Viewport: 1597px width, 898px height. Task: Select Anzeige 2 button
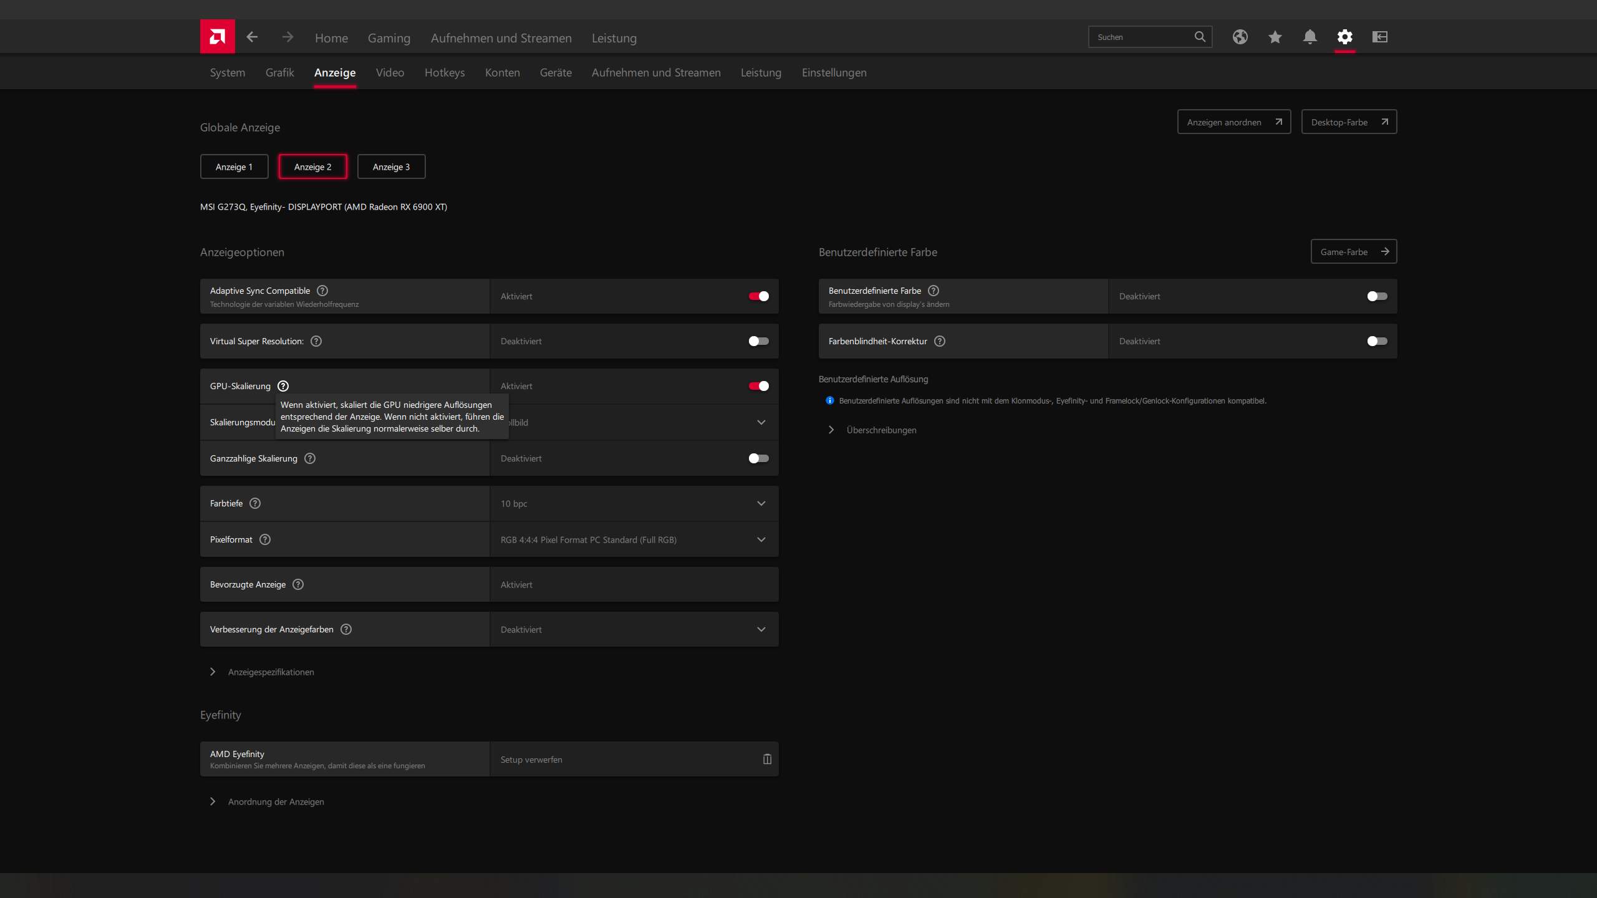pyautogui.click(x=313, y=167)
